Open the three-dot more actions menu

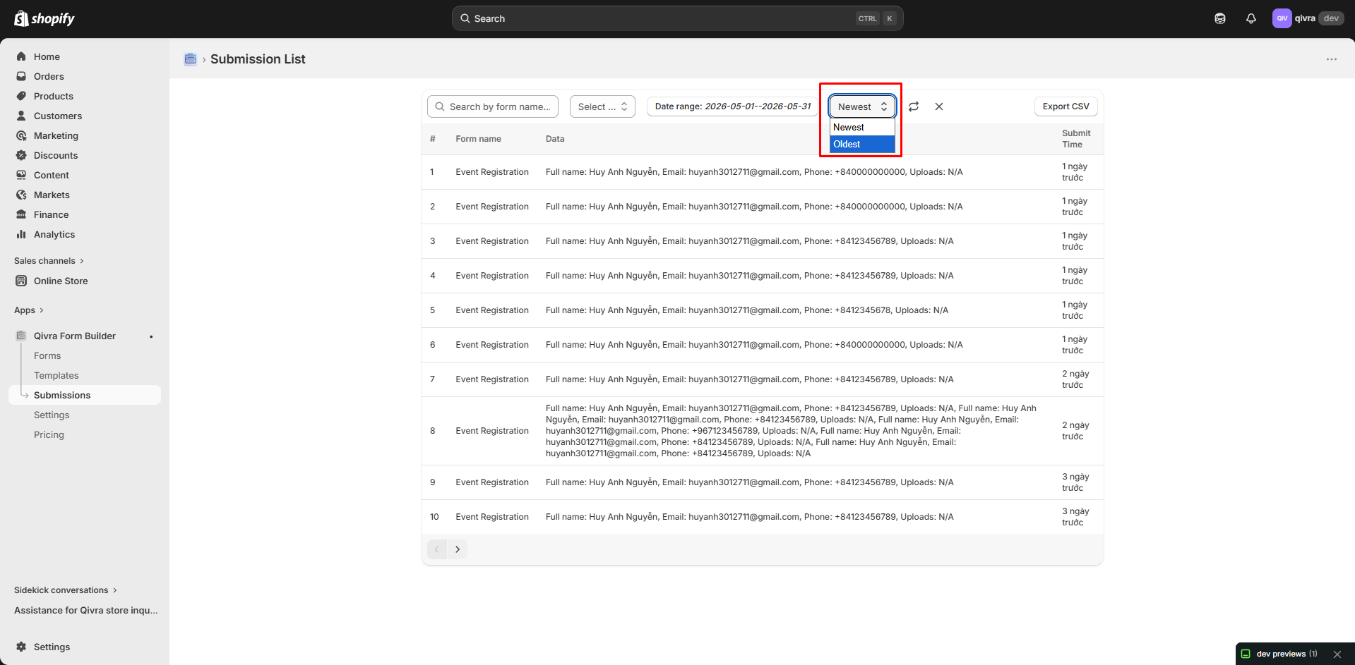tap(1332, 59)
